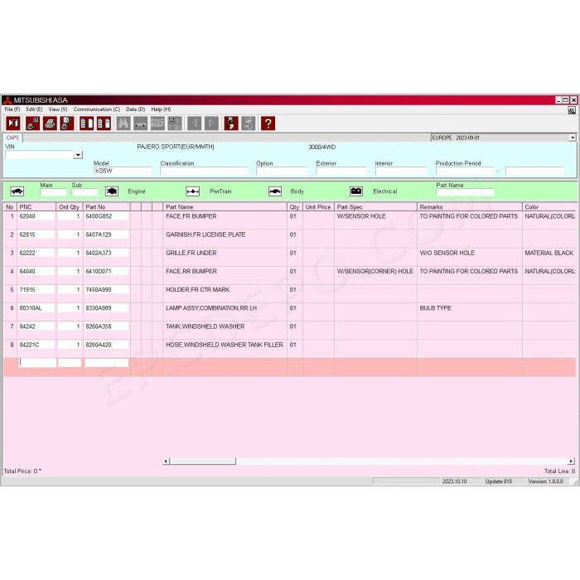The height and width of the screenshot is (580, 580).
Task: Click the Exterior input field
Action: [341, 171]
